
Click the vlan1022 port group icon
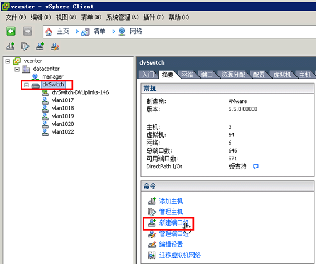coord(46,132)
